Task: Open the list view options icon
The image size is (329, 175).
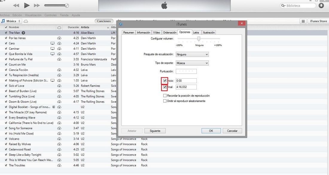Action: (303, 21)
